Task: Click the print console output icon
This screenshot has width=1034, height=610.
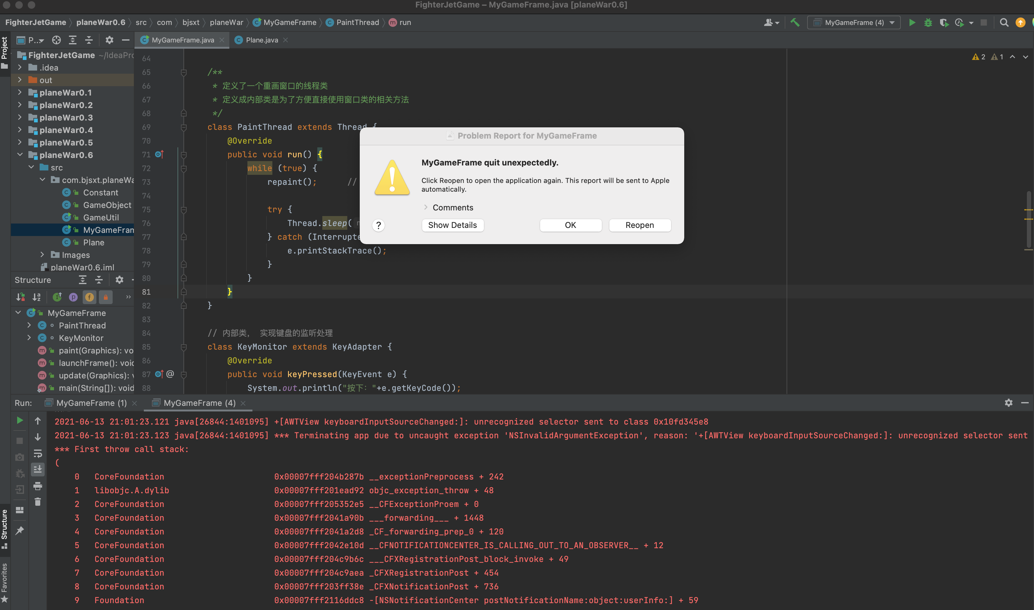Action: tap(37, 486)
